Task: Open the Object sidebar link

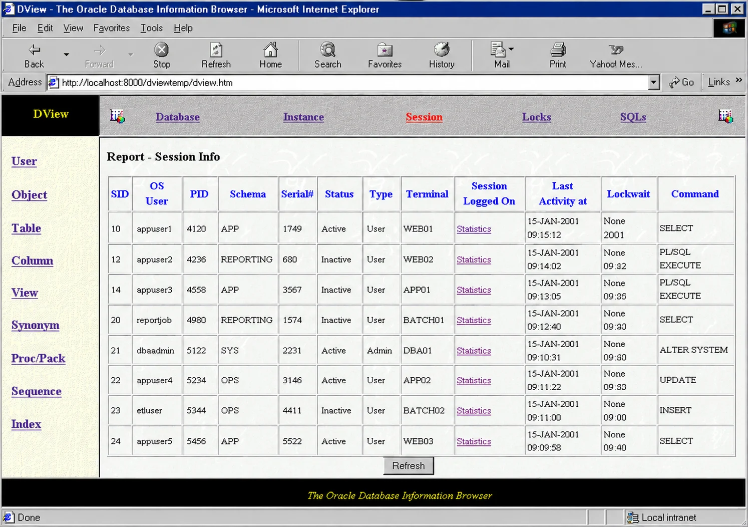Action: [x=30, y=195]
